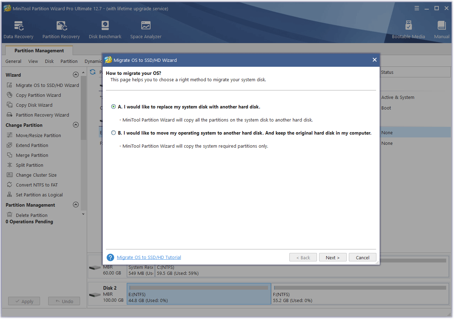Viewport: 454px width, 319px height.
Task: Open the View menu
Action: pos(33,61)
